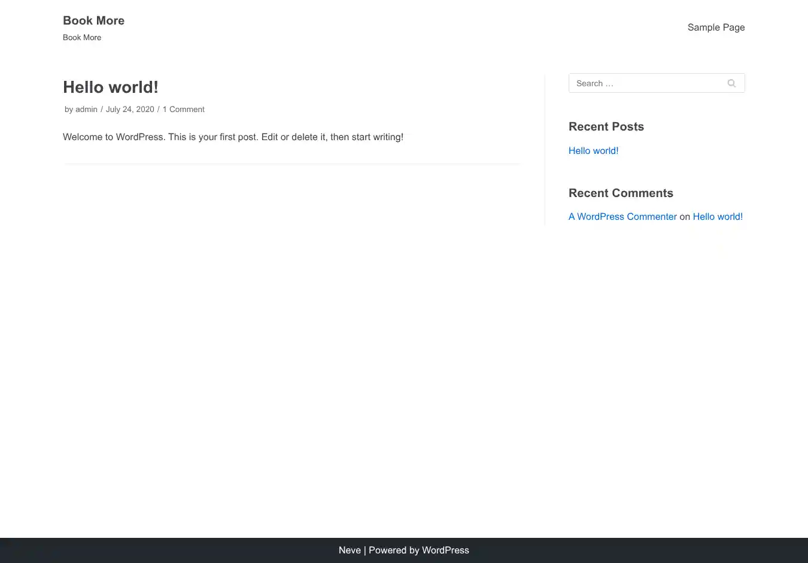
Task: Click the bold Book More site title
Action: click(93, 20)
